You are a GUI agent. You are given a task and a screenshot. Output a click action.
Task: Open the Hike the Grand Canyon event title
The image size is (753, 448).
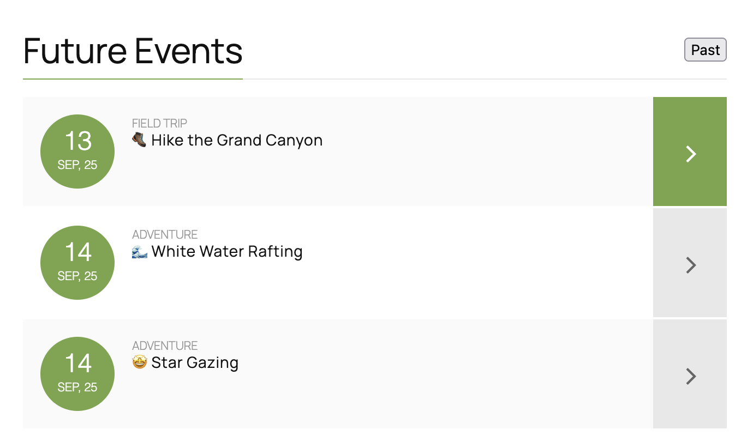click(237, 141)
